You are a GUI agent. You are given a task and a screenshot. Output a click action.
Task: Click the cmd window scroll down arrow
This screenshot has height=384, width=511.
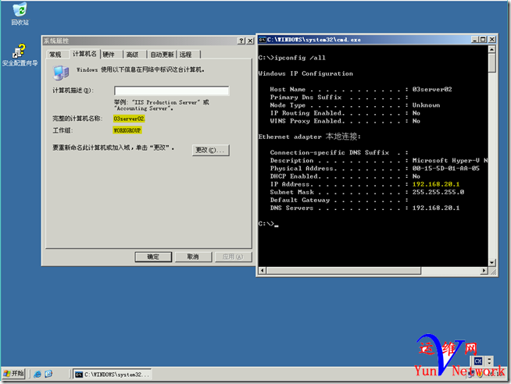point(491,262)
